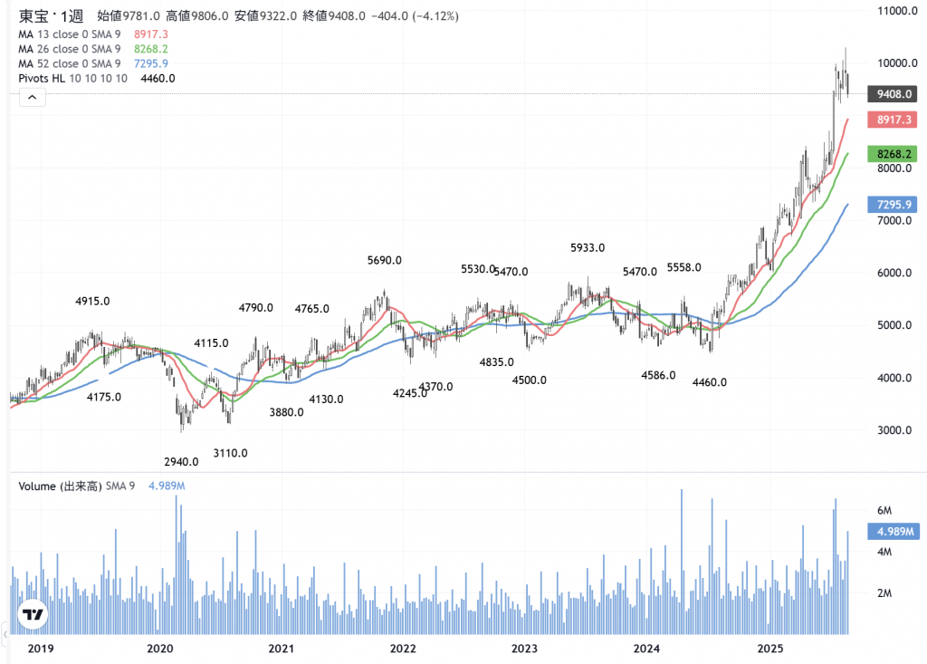Click the 3880.0 pivot low label
Viewport: 927px width, 664px height.
click(287, 412)
